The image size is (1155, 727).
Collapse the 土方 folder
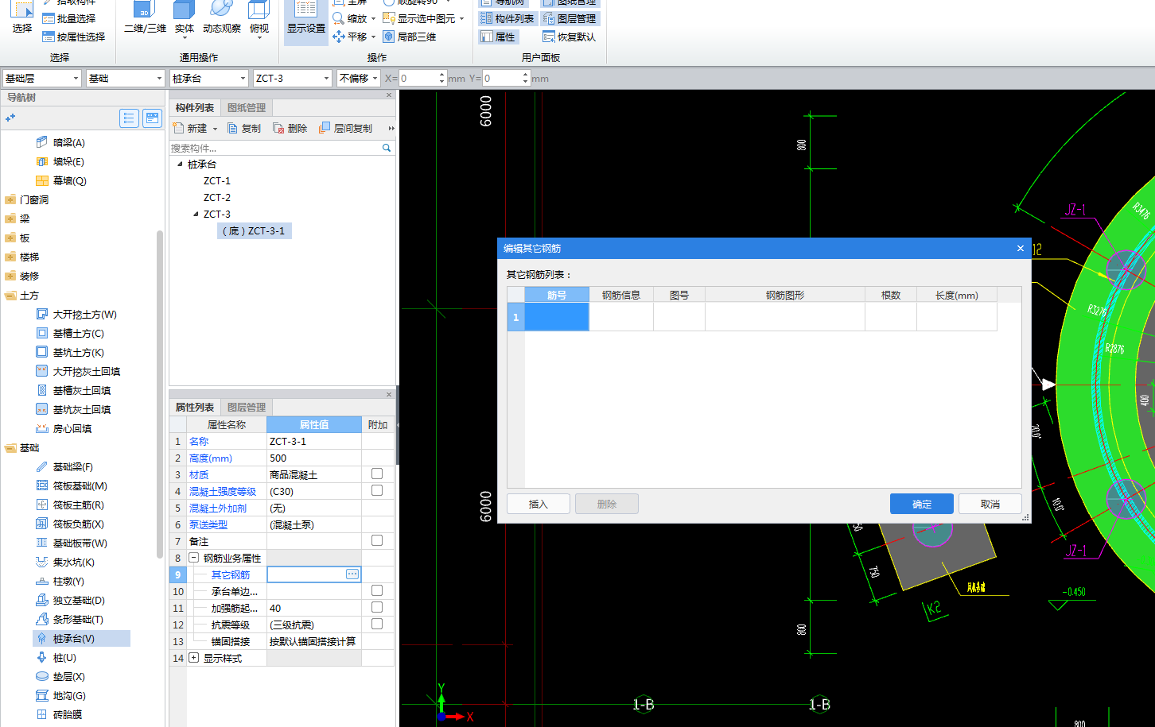10,295
